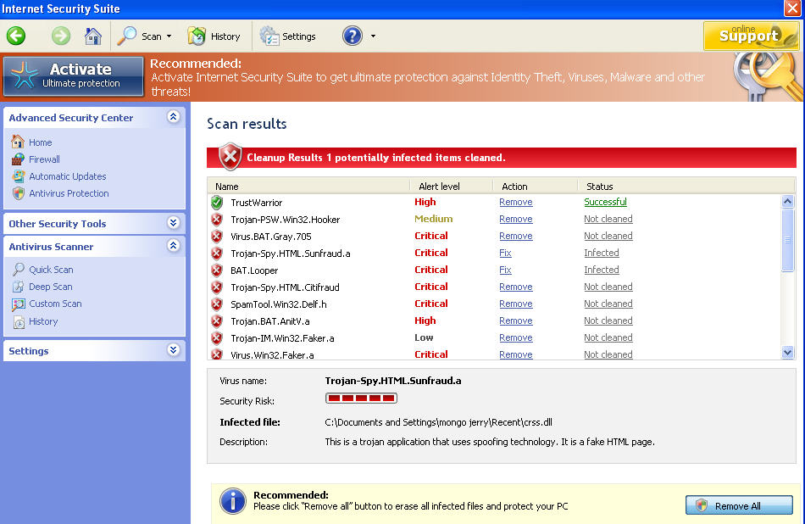Click the green Back arrow icon

tap(16, 36)
